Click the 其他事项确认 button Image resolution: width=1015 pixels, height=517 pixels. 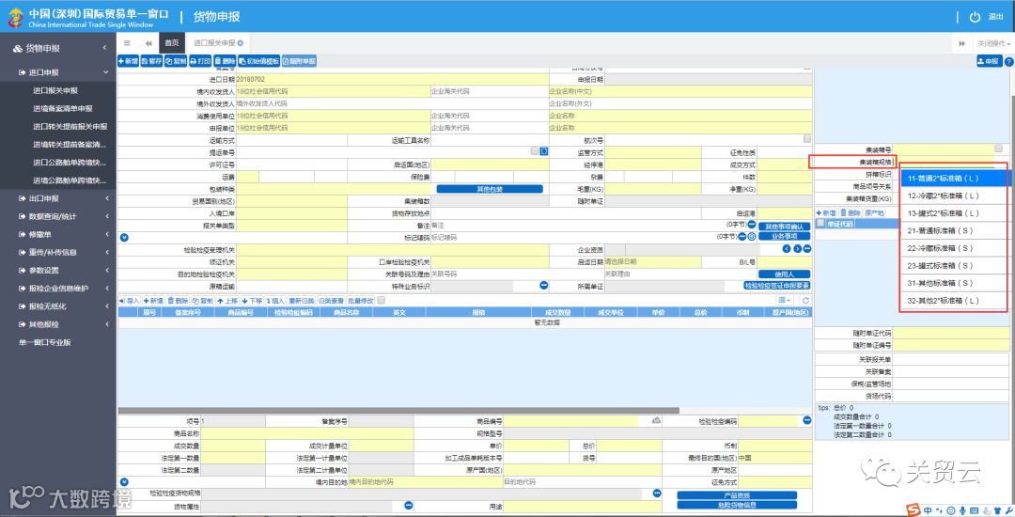click(x=784, y=227)
